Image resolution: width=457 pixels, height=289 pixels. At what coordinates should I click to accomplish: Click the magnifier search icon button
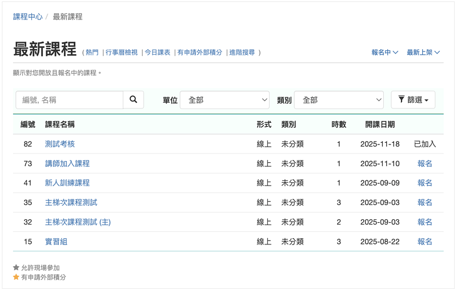[134, 99]
